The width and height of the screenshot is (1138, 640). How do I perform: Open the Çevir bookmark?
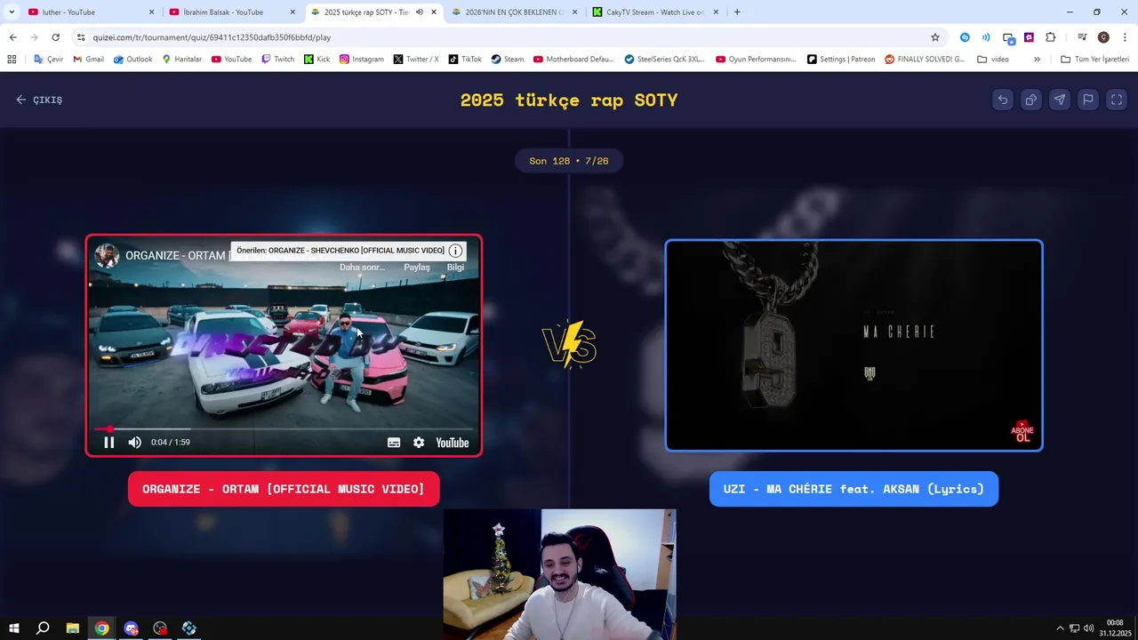pyautogui.click(x=48, y=60)
